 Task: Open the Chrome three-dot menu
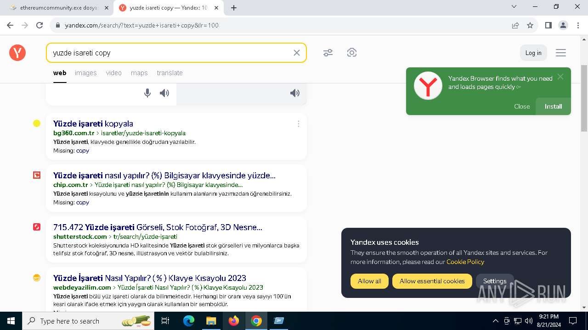click(578, 25)
